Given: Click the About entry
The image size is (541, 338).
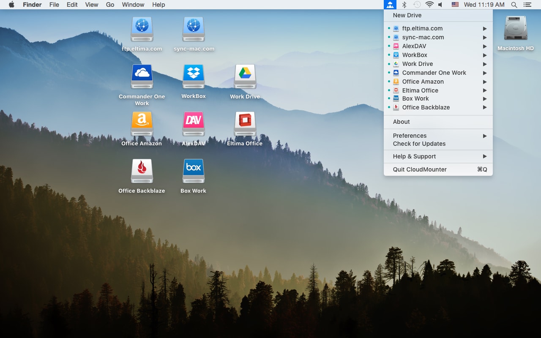Looking at the screenshot, I should pyautogui.click(x=401, y=122).
